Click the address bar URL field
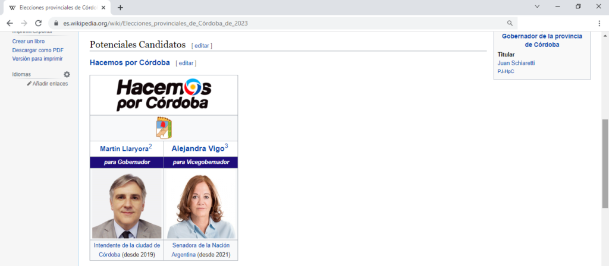Viewport: 609px width, 266px height. coord(284,23)
